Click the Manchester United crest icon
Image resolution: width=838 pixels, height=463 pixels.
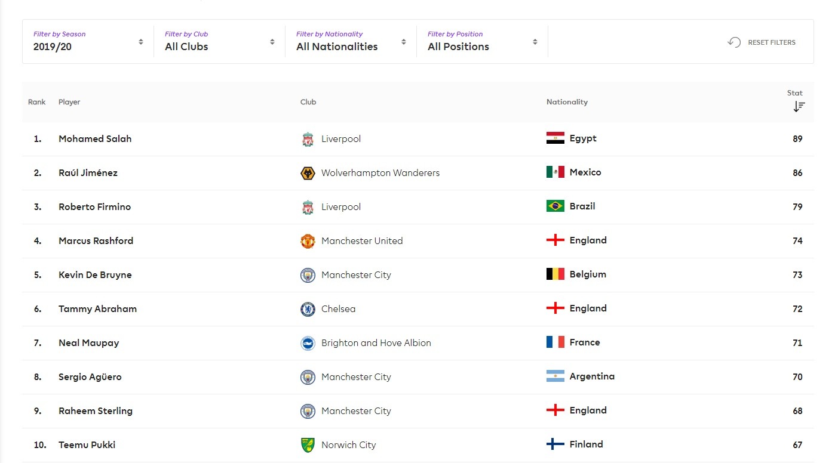308,241
